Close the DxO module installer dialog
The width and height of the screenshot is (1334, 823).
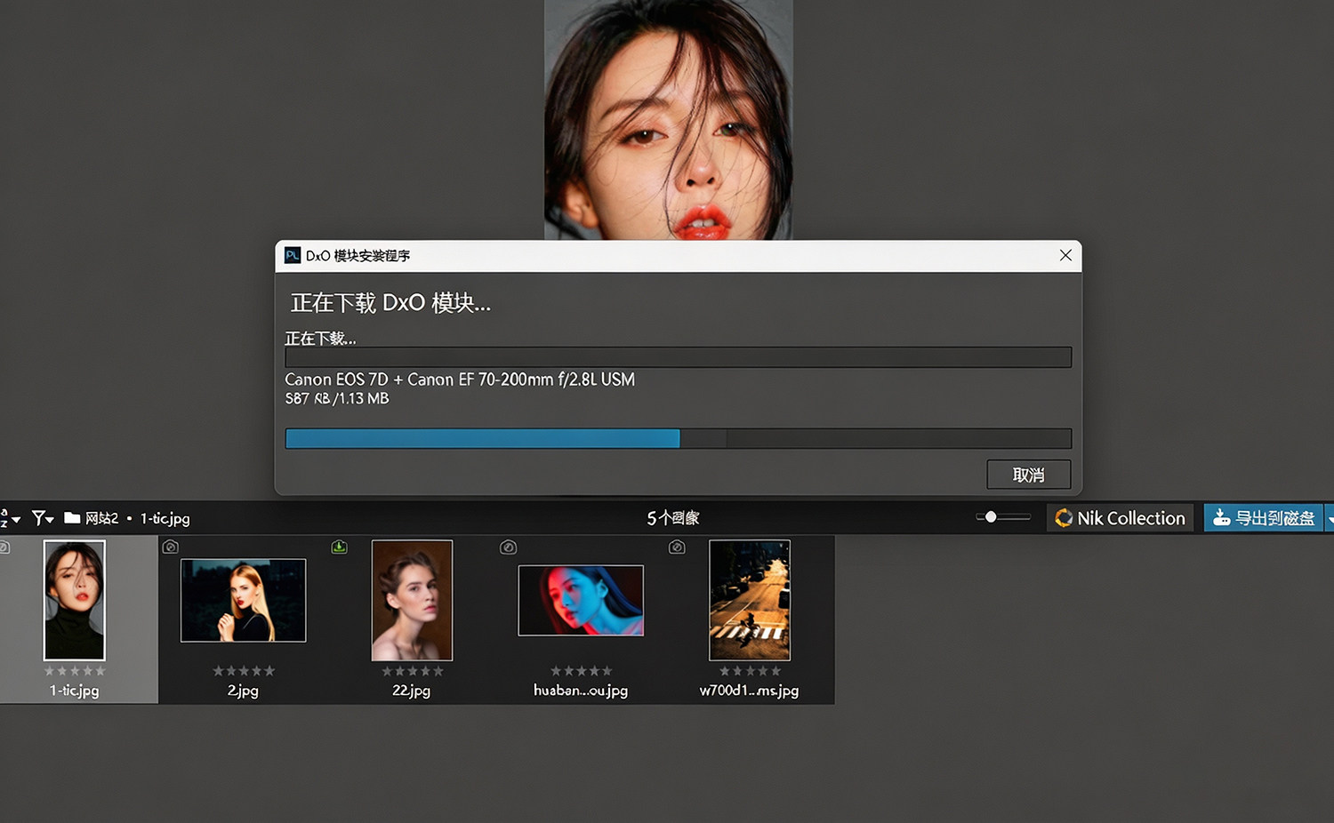[1065, 255]
